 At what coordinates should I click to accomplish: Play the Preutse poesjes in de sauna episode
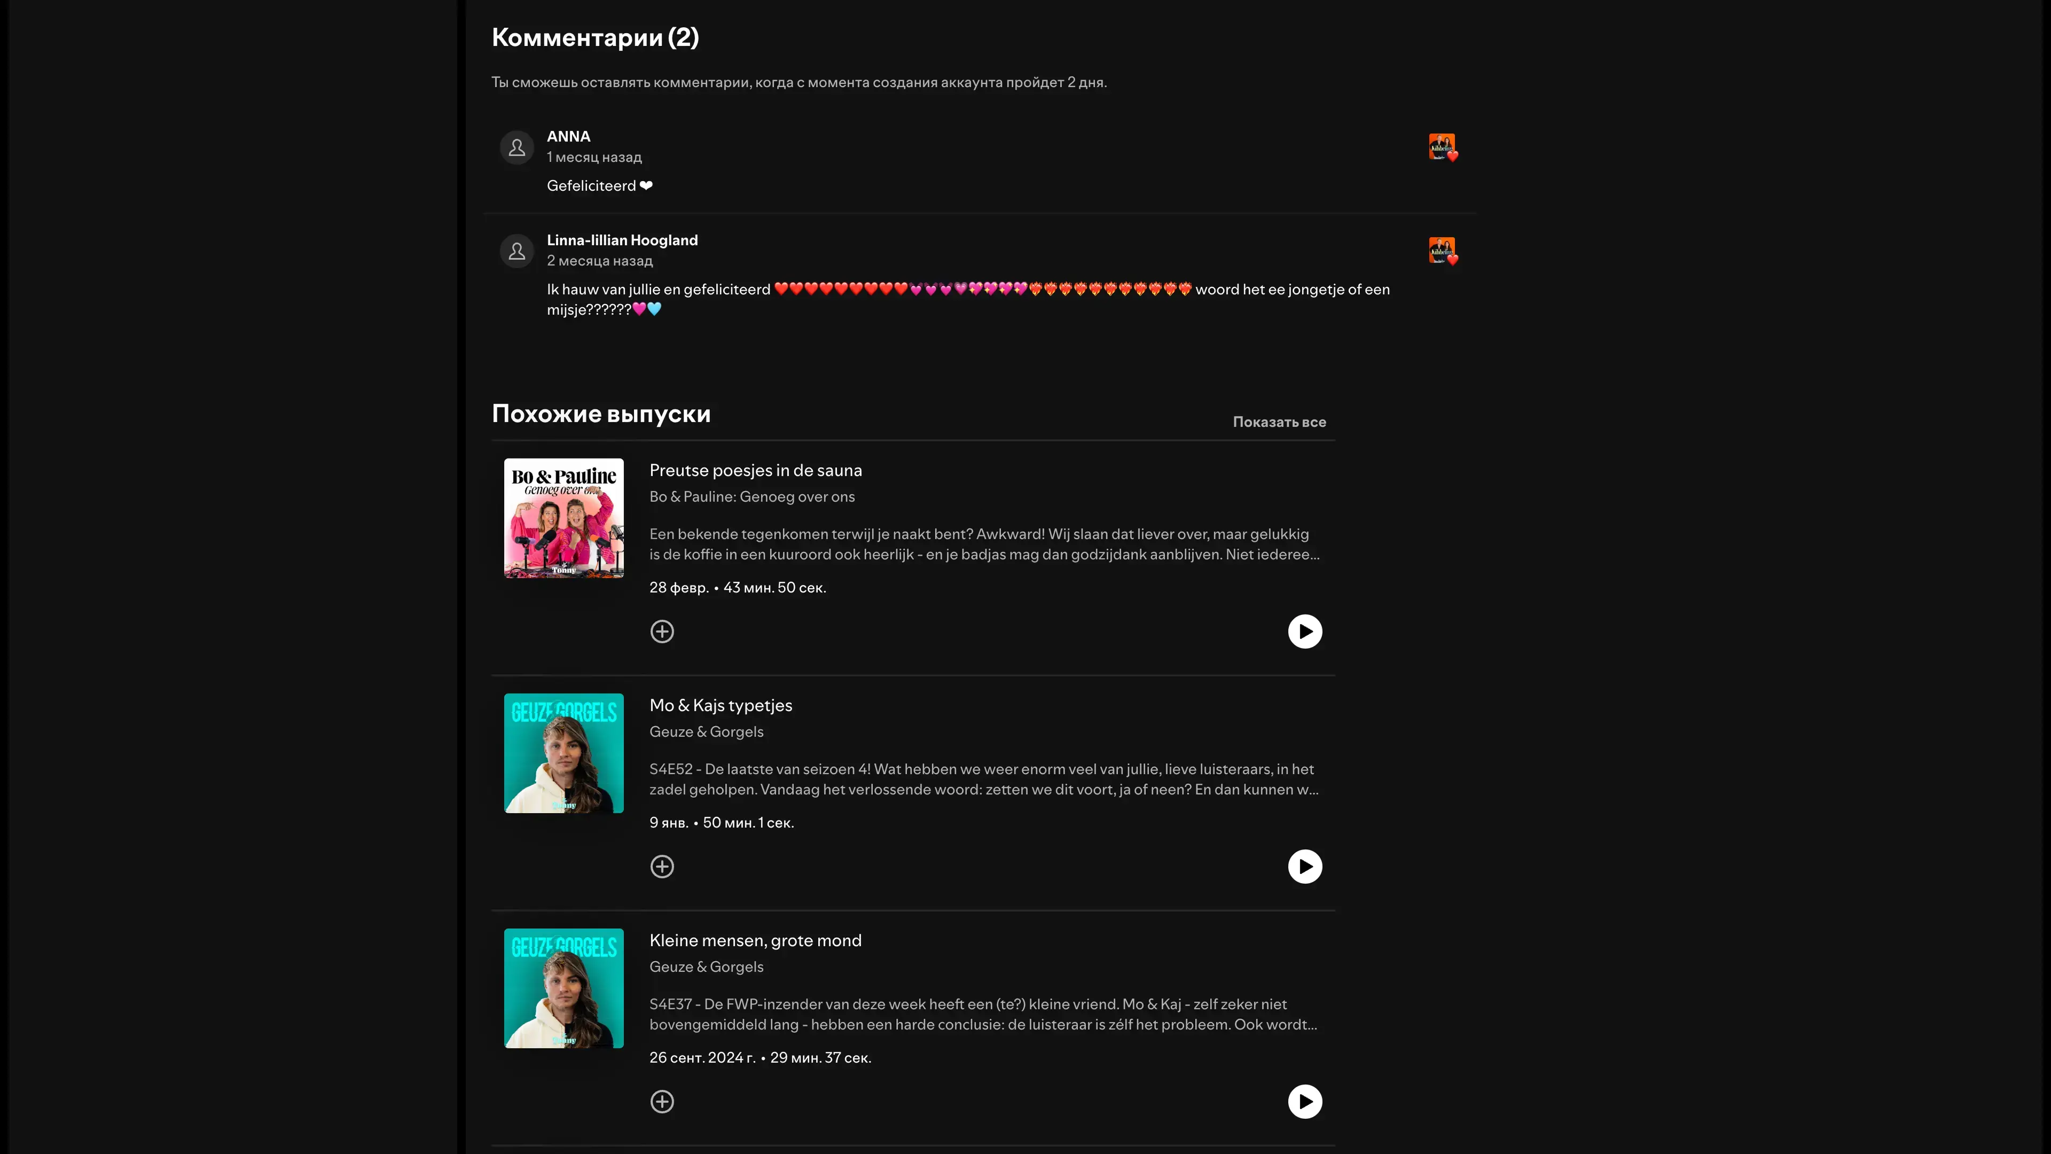click(1305, 631)
